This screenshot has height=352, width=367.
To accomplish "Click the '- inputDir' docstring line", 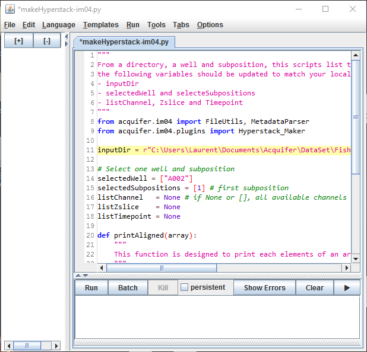I will [x=118, y=84].
